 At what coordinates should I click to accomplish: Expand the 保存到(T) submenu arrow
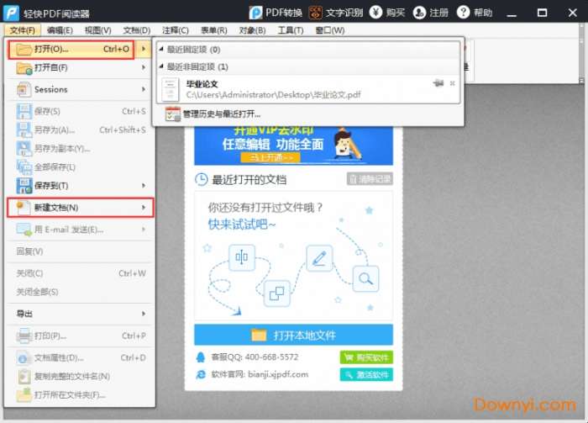[144, 186]
